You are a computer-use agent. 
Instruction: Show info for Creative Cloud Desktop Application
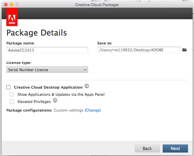tap(87, 86)
